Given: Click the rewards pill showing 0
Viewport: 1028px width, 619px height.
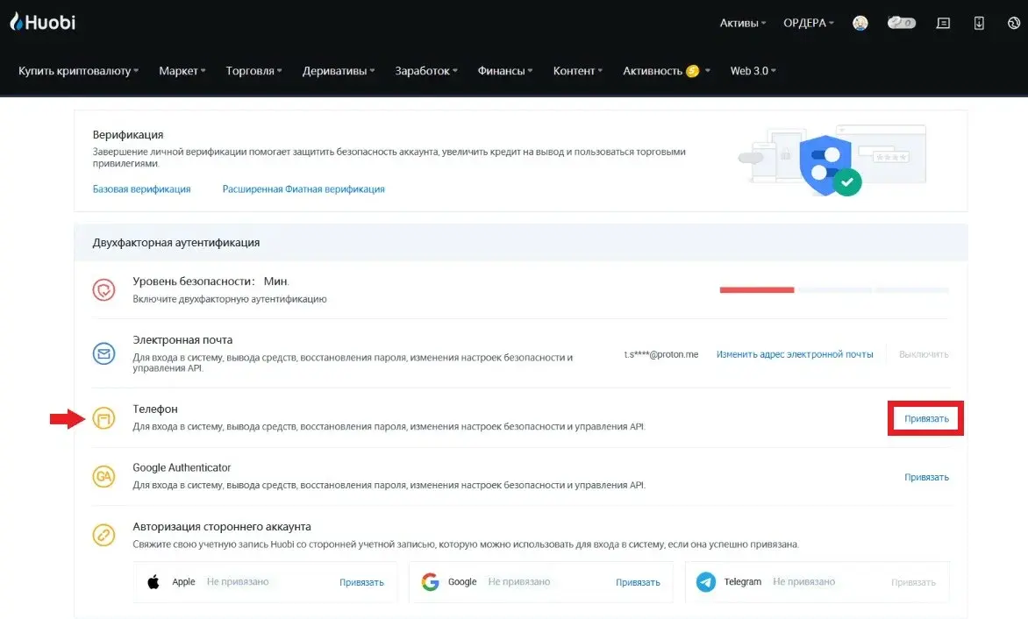Looking at the screenshot, I should point(901,24).
